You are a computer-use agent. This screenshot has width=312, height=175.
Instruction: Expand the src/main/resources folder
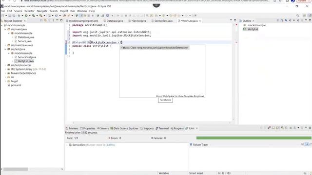click(x=5, y=45)
